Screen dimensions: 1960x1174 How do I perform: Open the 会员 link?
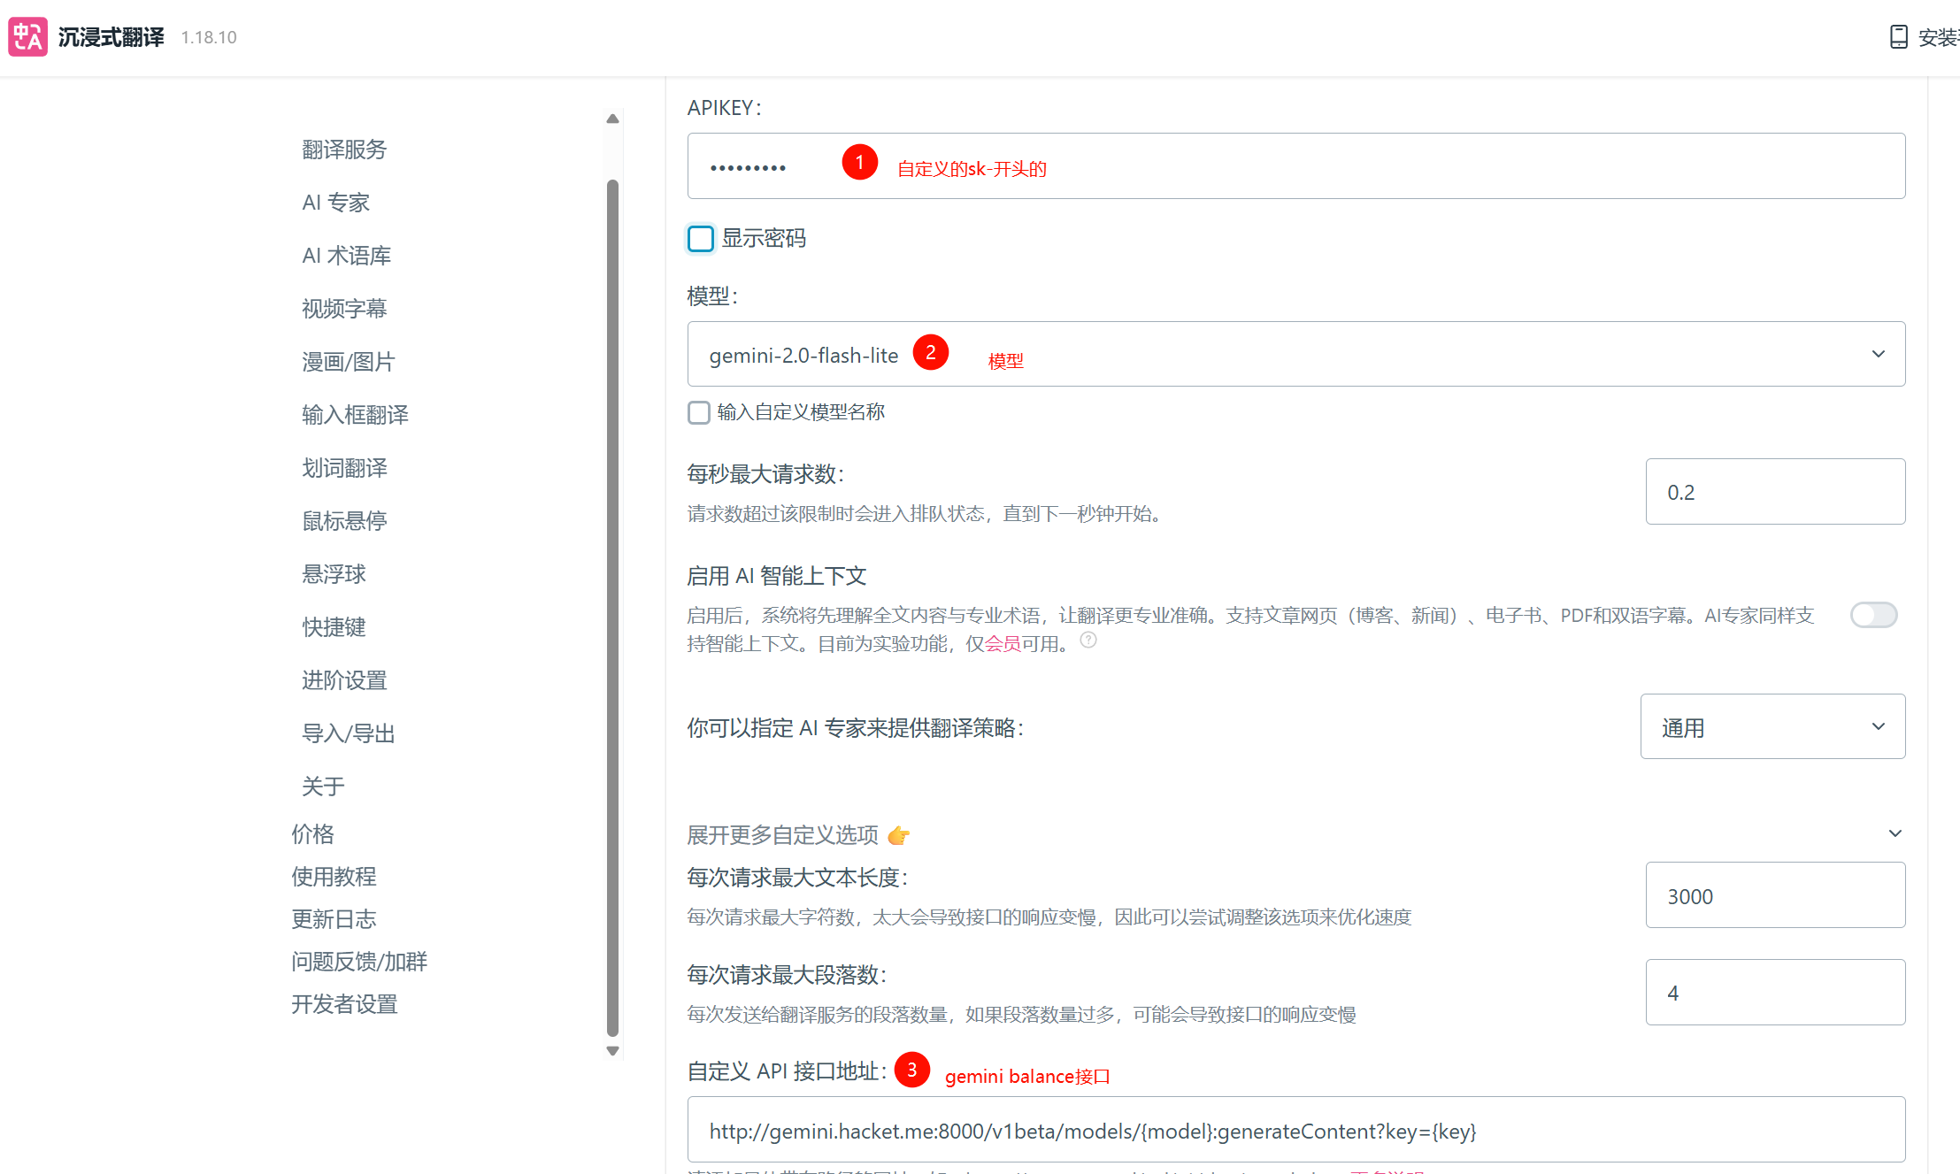pyautogui.click(x=1003, y=644)
